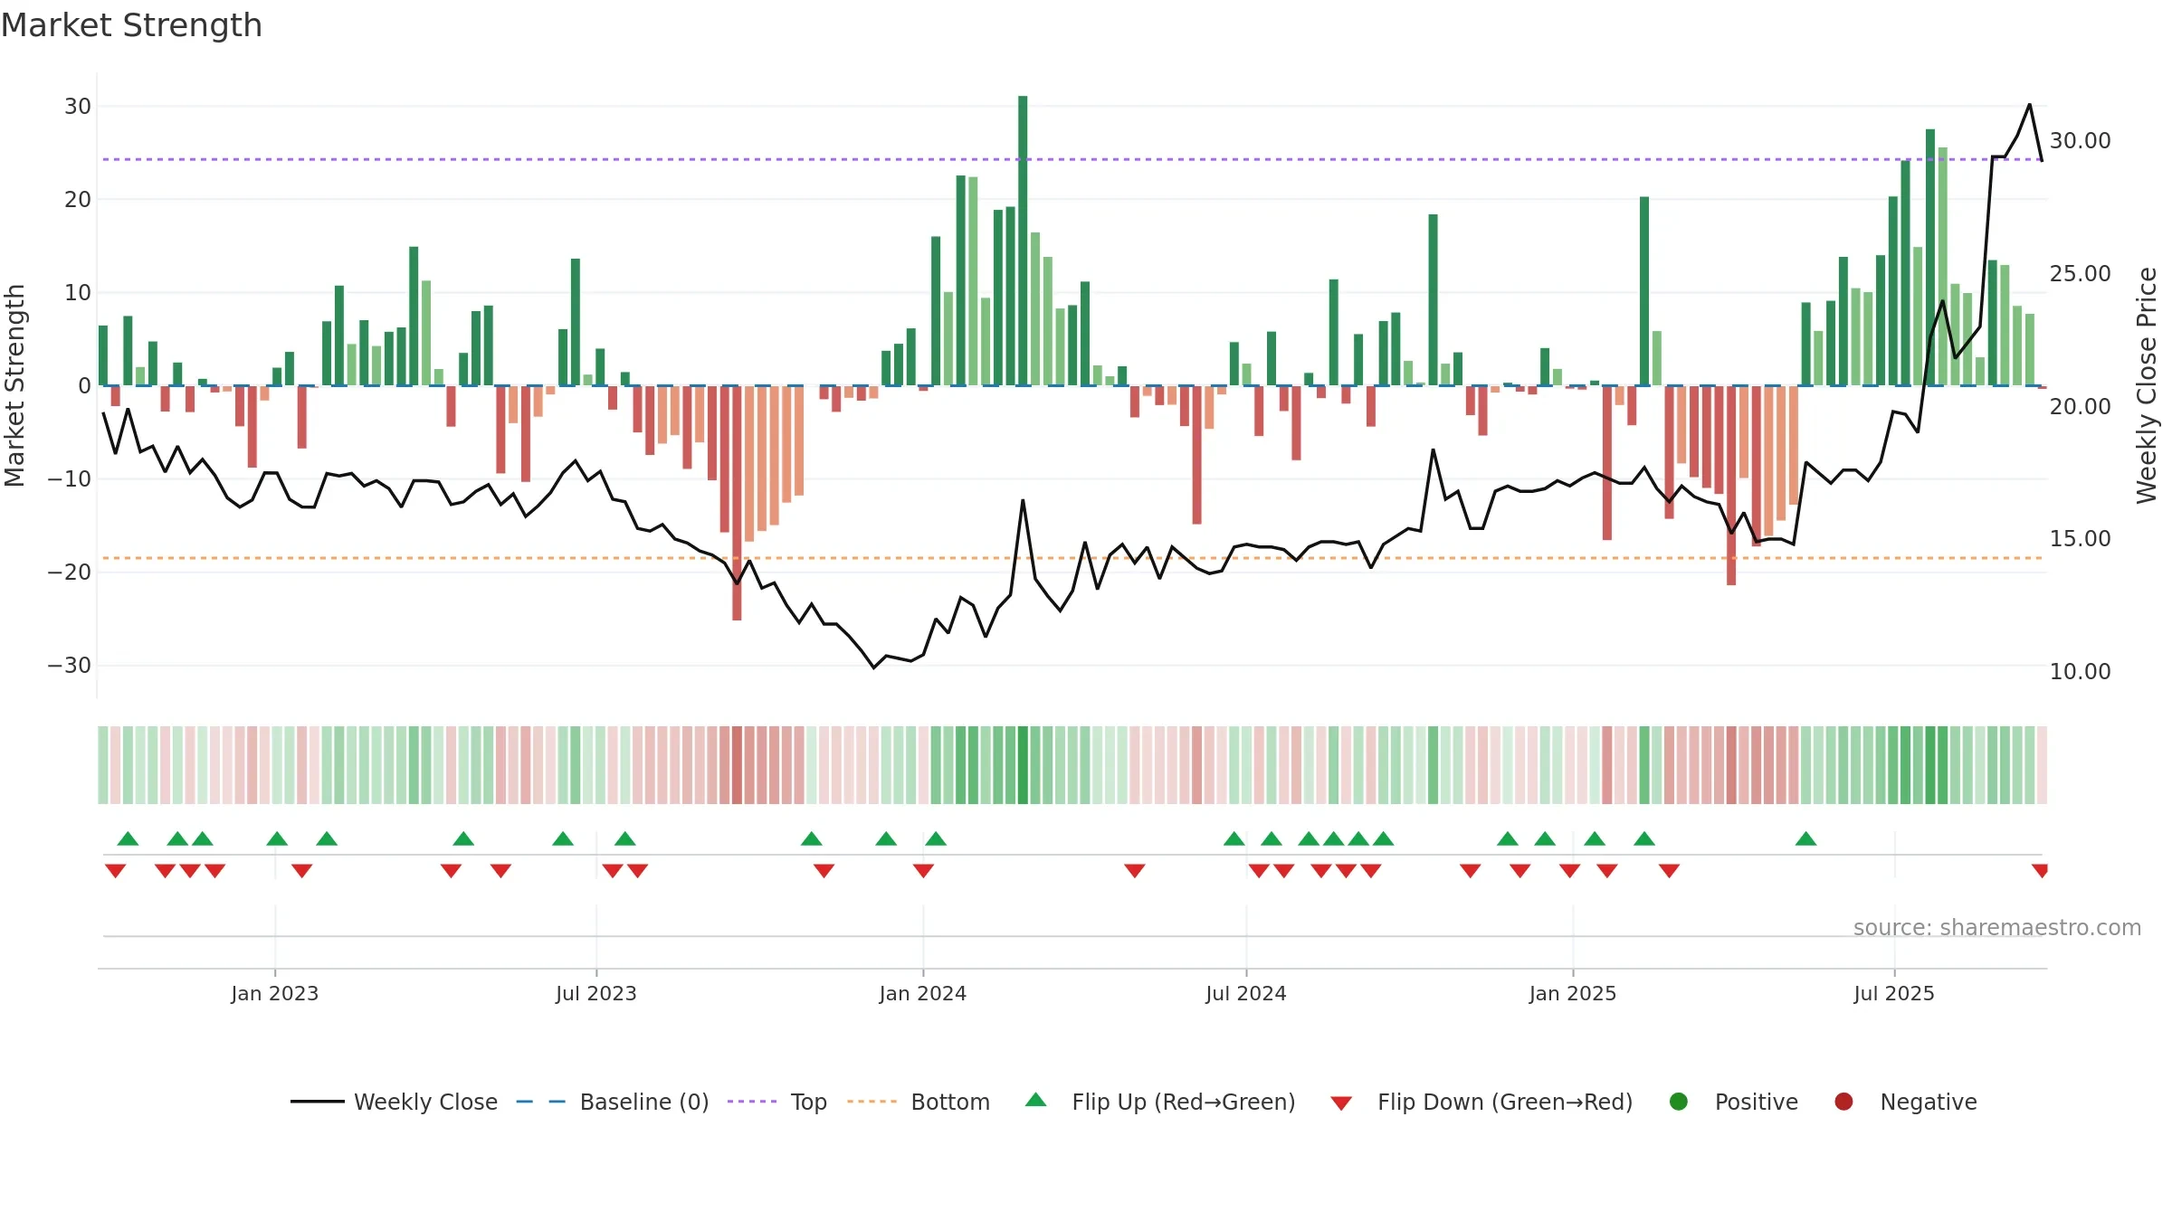Click the 10.00 right price axis label
Viewport: 2172px width, 1221px height.
(2080, 672)
